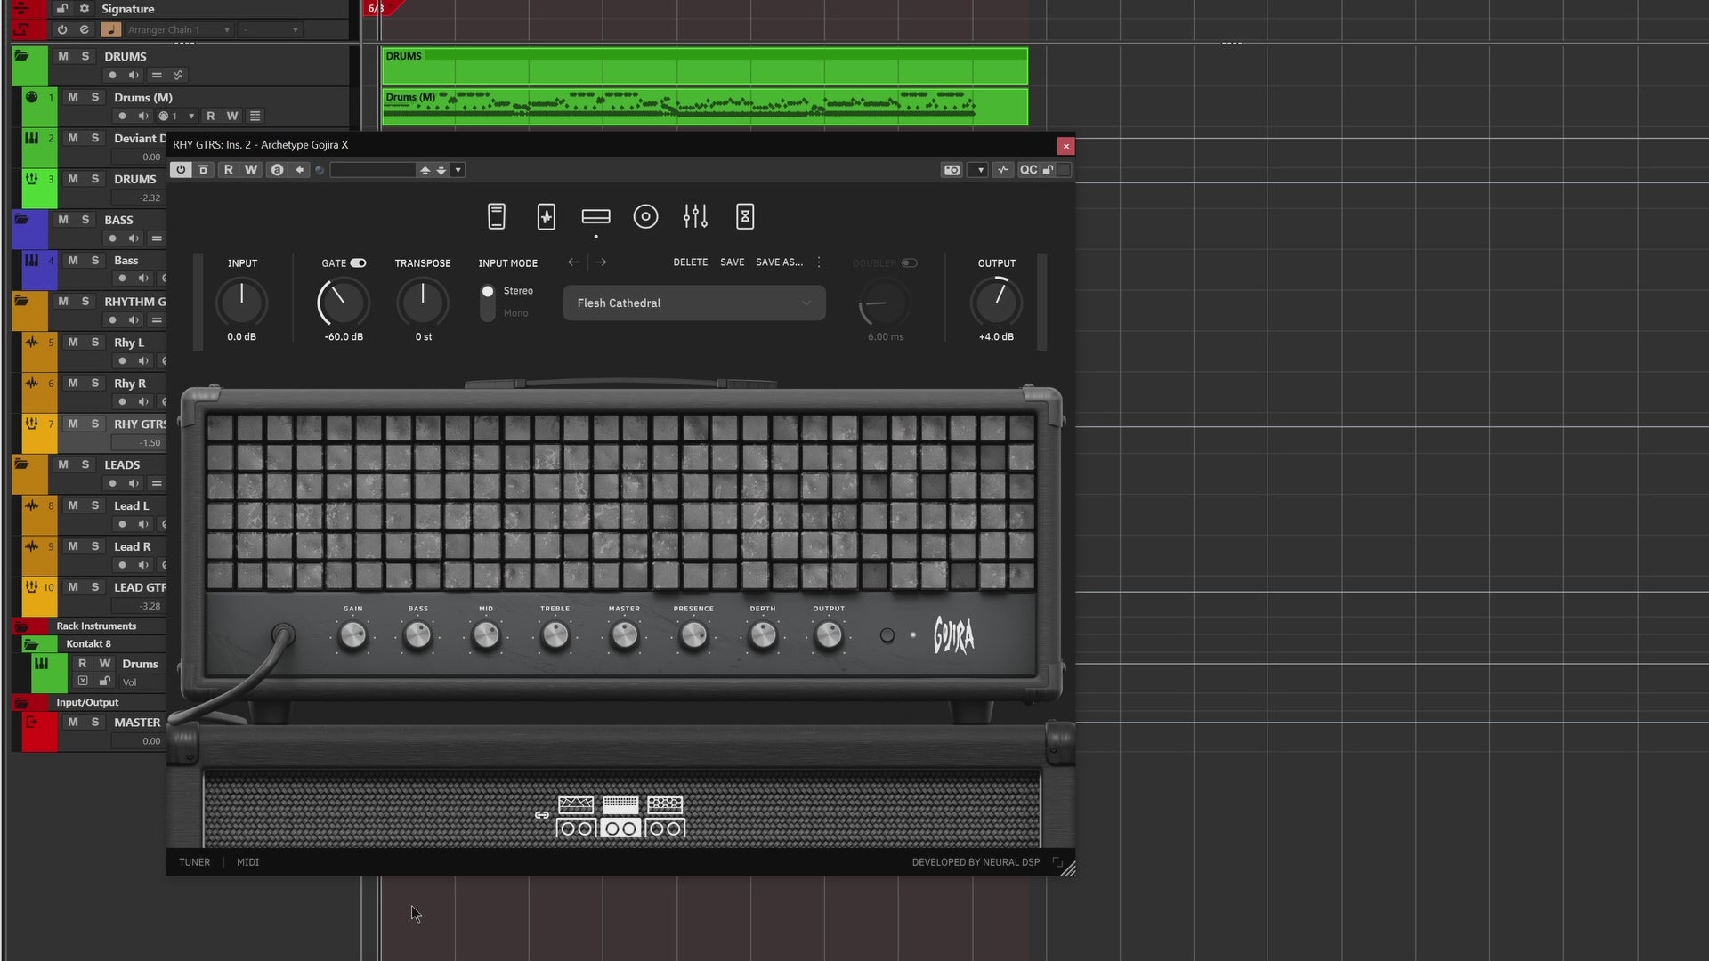Adjust the TRANSPOSE knob
The height and width of the screenshot is (961, 1709).
click(x=423, y=303)
